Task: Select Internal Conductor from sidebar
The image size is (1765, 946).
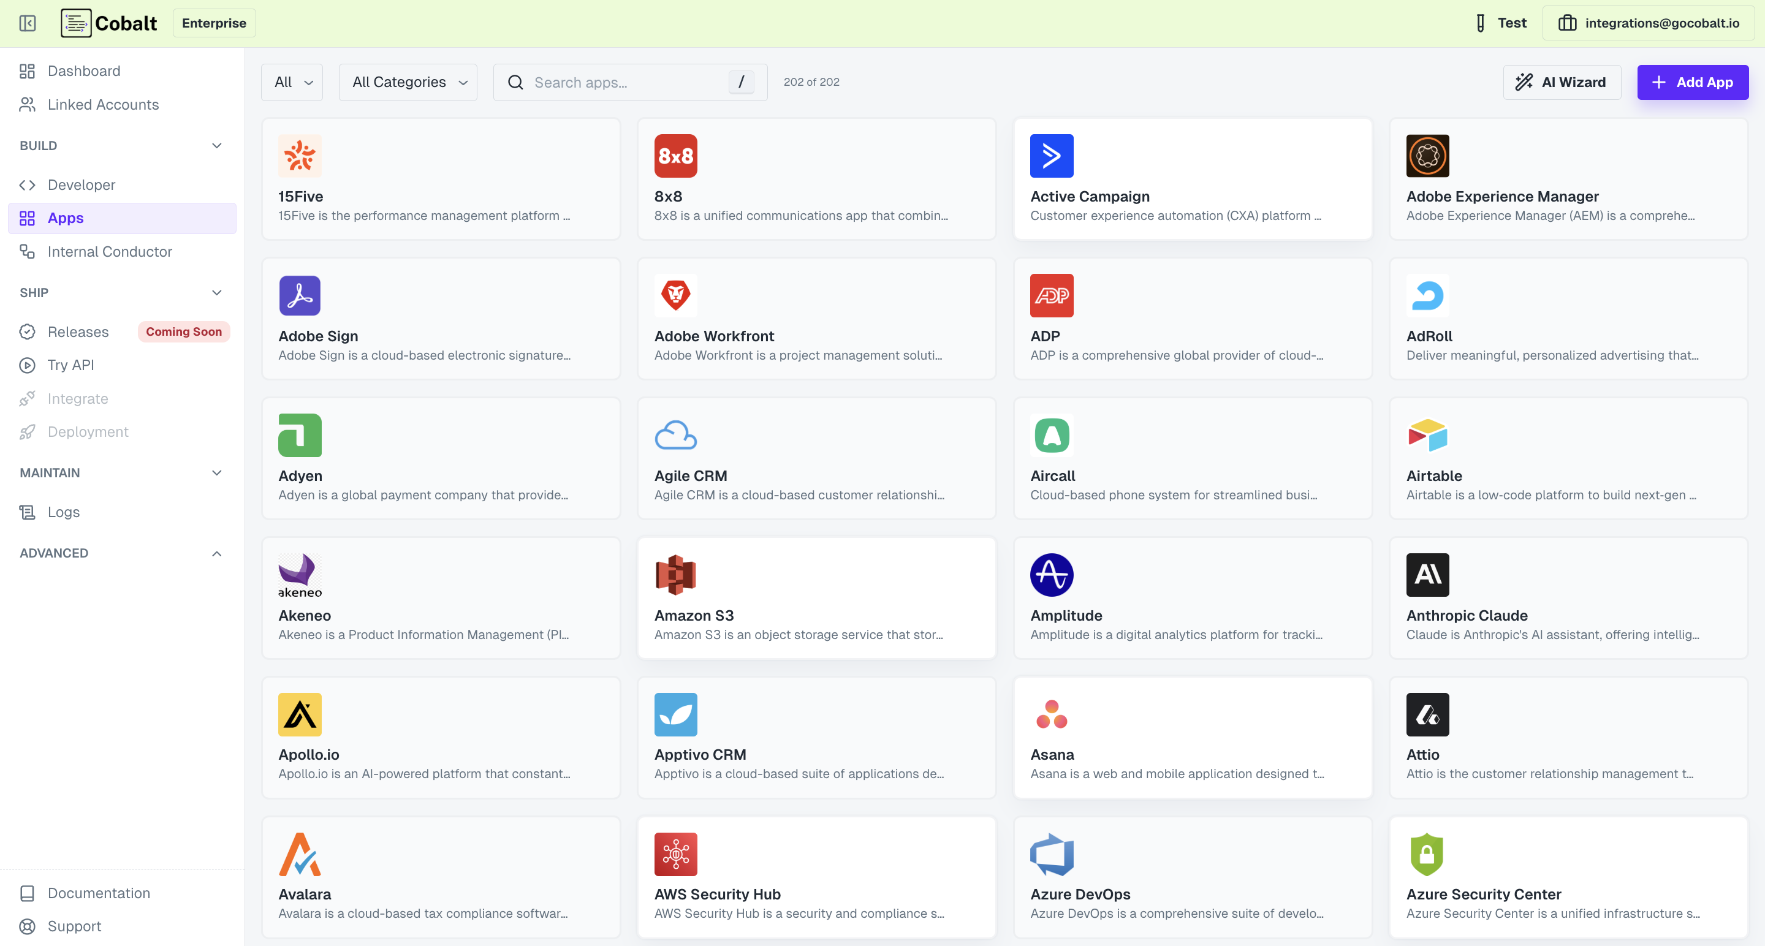Action: [110, 251]
